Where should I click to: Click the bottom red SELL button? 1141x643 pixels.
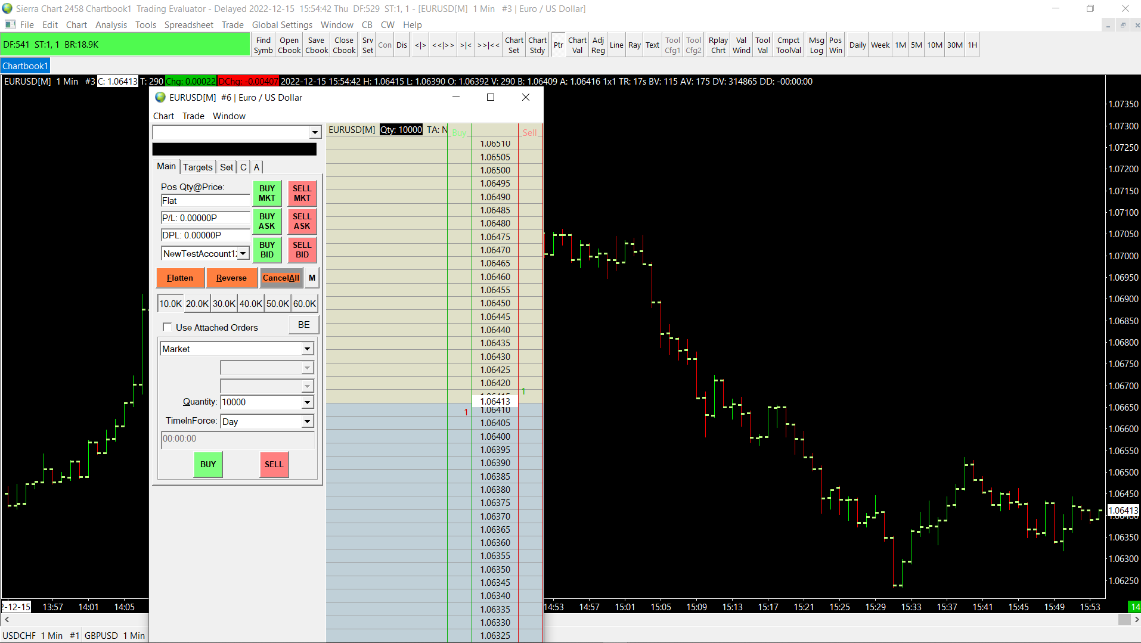coord(274,465)
